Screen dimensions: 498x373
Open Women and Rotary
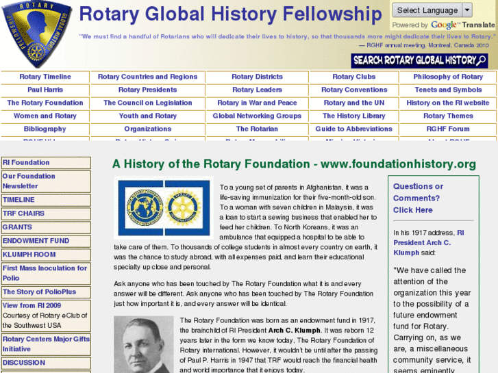45,116
